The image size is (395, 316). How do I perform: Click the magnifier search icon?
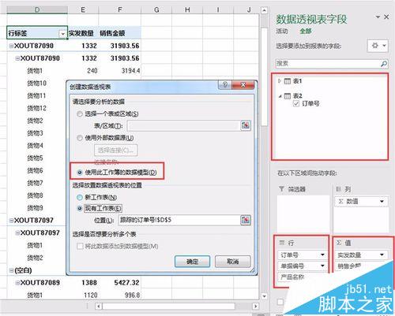click(384, 63)
